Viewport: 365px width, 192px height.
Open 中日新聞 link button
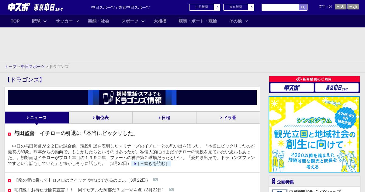click(x=204, y=7)
